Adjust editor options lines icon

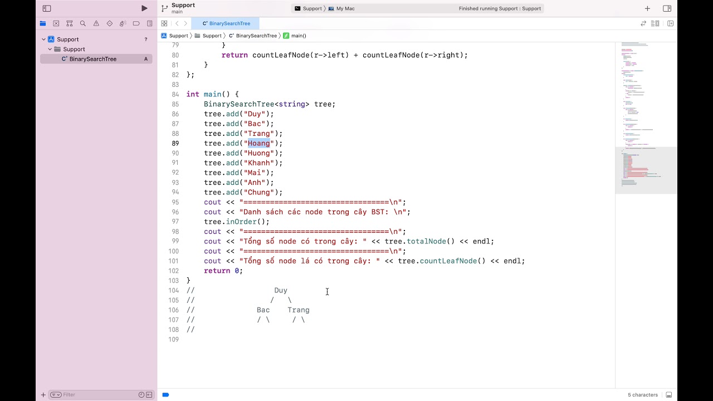coord(655,23)
